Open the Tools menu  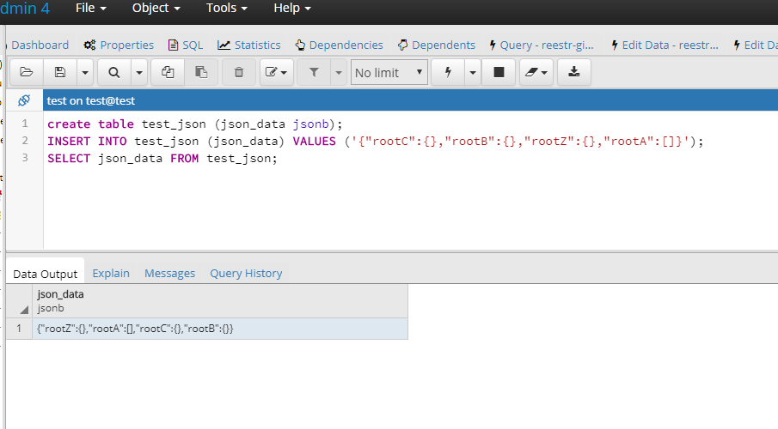[226, 9]
